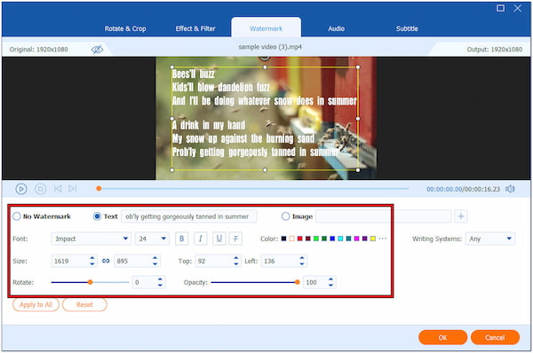Decrease the height value 895
The width and height of the screenshot is (533, 353).
click(155, 263)
